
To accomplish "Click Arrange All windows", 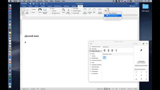I will tap(90, 11).
